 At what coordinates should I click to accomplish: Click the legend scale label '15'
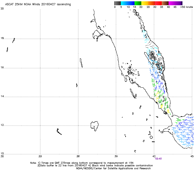134,7
